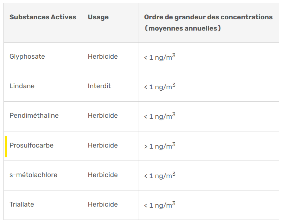Click the Glyphosate cell
Viewport: 282px width, 221px height.
27,57
